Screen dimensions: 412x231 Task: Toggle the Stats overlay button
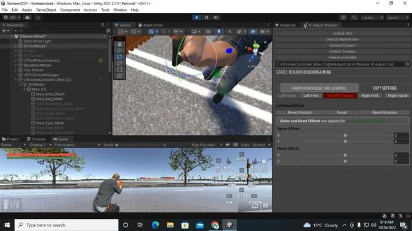(x=245, y=145)
